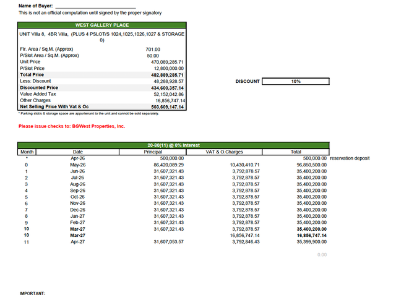Select the Apr-27 principal 31,607,053.57

[168, 242]
